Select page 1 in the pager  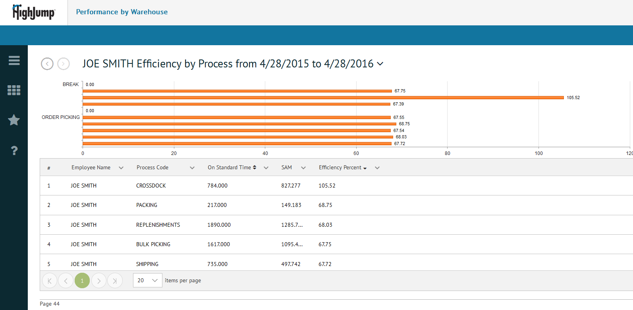82,281
